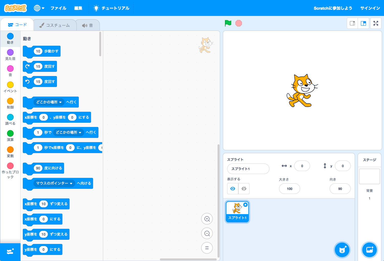Viewport: 384px width, 261px height.
Task: Click the 大きさ size field
Action: [x=290, y=189]
